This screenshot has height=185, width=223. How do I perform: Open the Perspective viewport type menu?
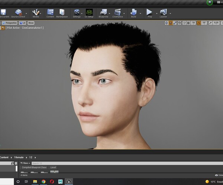(x=10, y=23)
